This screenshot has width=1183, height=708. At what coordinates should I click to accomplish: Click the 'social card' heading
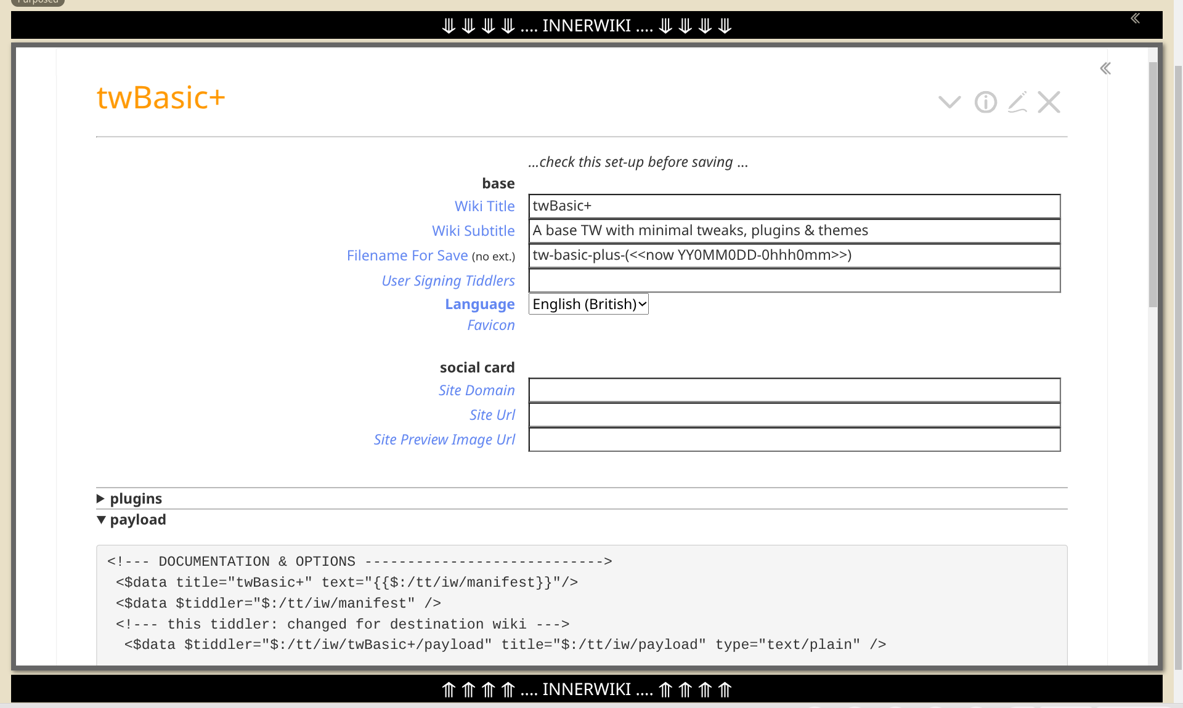(x=477, y=368)
